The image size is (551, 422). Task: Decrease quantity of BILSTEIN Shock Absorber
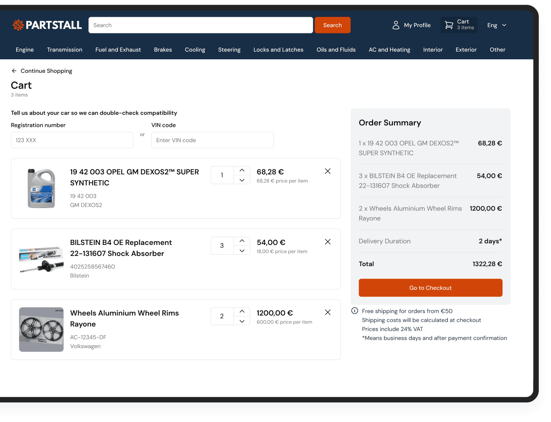pos(242,250)
